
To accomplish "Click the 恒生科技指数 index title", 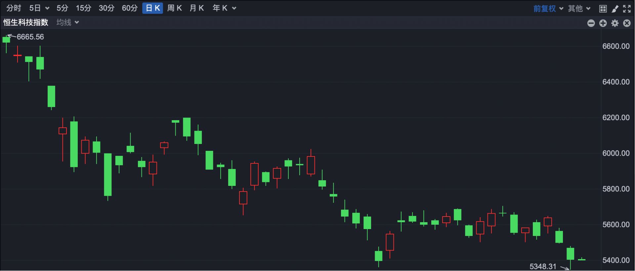I will pyautogui.click(x=26, y=22).
